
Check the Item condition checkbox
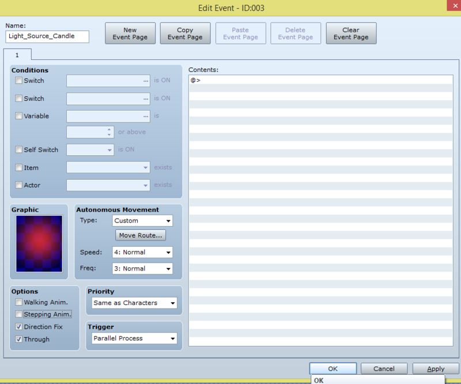tap(20, 168)
